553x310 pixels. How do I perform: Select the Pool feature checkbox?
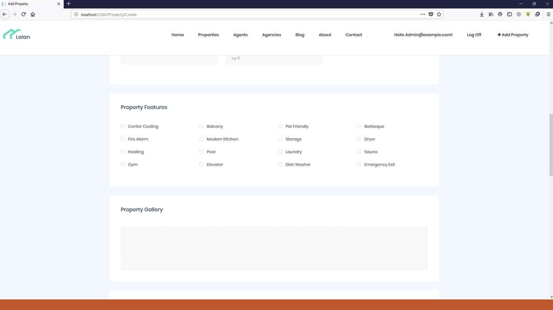tap(201, 152)
